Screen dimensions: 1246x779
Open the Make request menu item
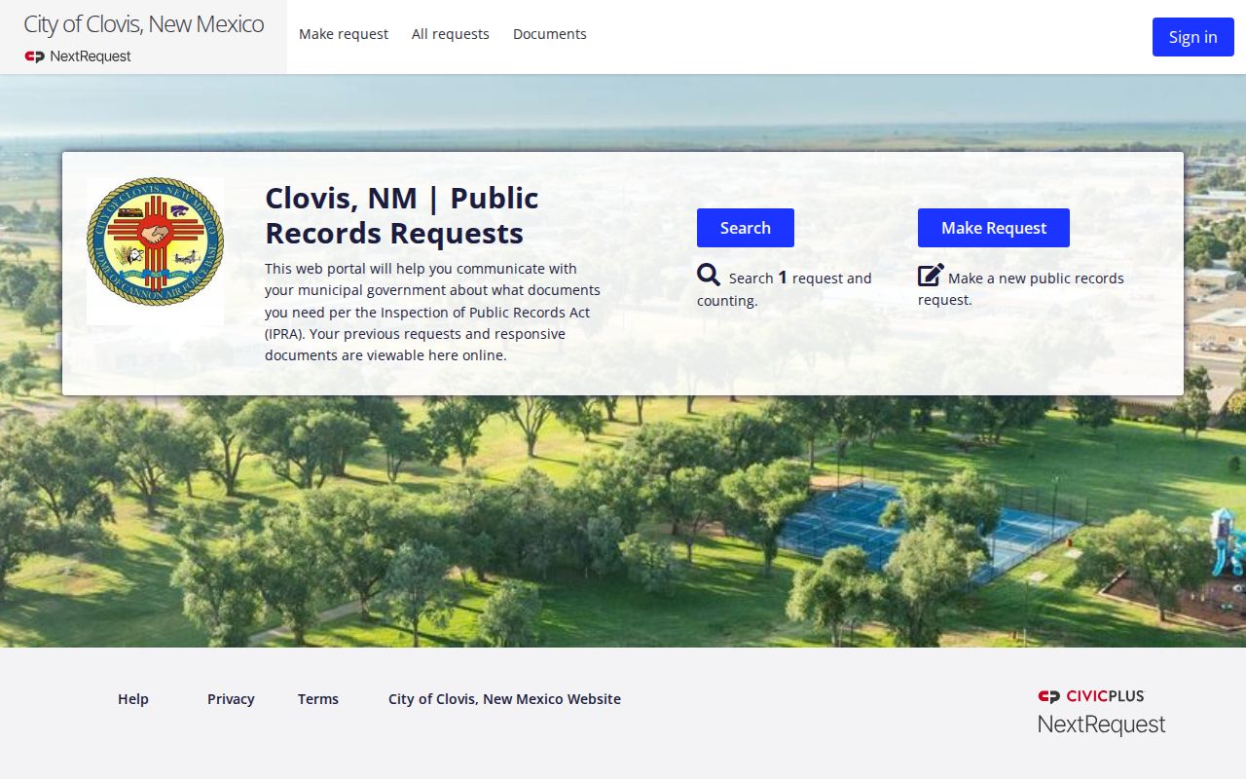point(344,34)
